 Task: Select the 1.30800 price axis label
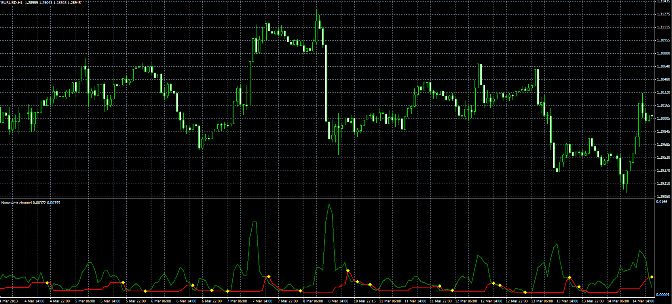[663, 53]
